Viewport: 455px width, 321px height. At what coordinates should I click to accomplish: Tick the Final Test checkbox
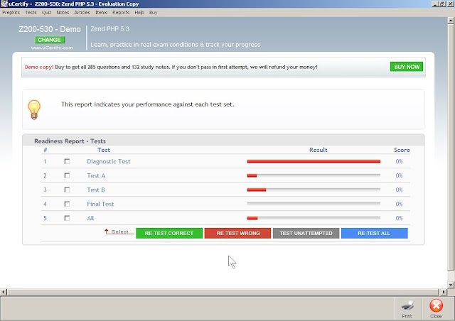click(67, 204)
